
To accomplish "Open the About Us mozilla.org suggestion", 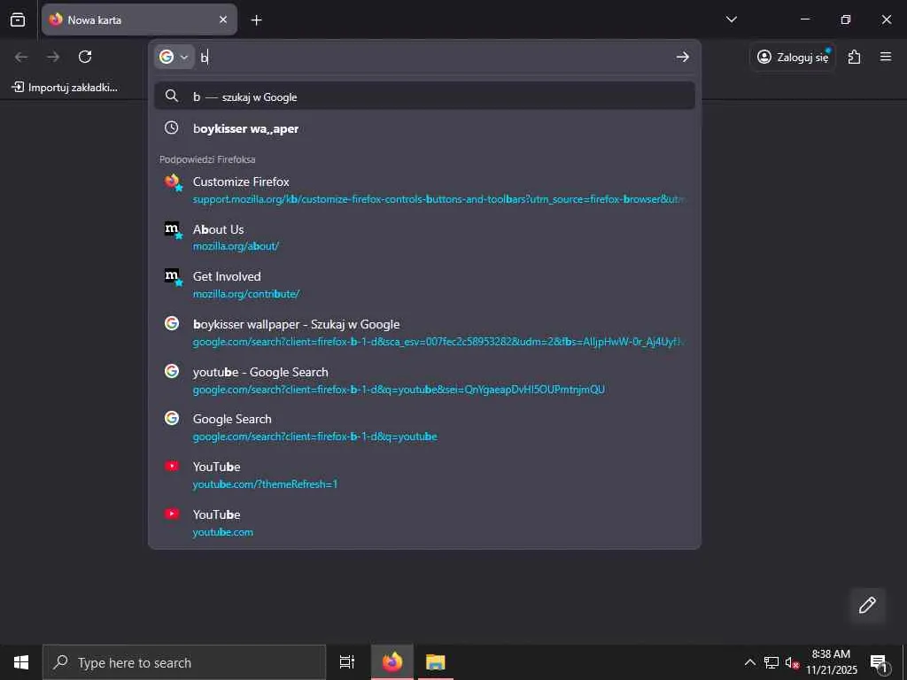I will tap(424, 237).
